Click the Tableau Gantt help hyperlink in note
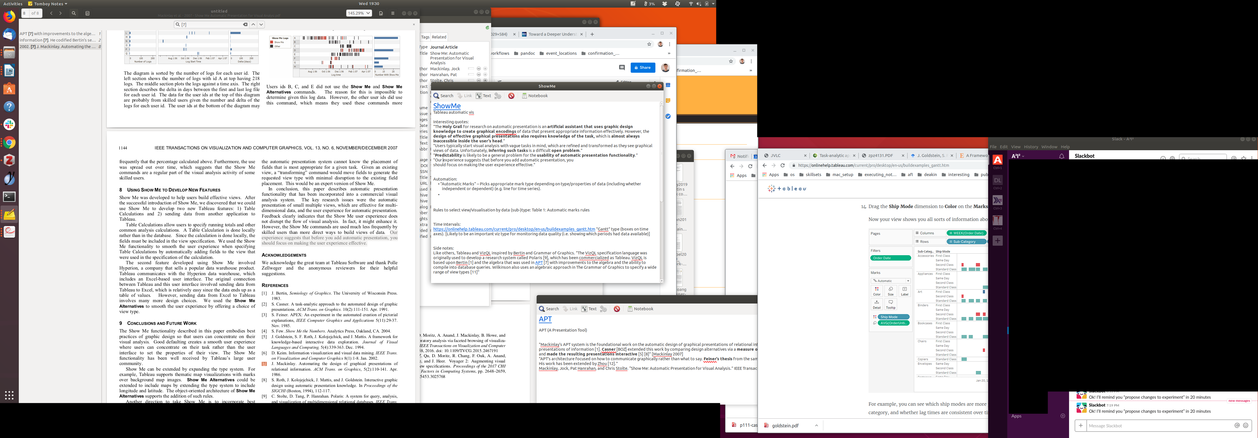The width and height of the screenshot is (1258, 438). point(514,229)
